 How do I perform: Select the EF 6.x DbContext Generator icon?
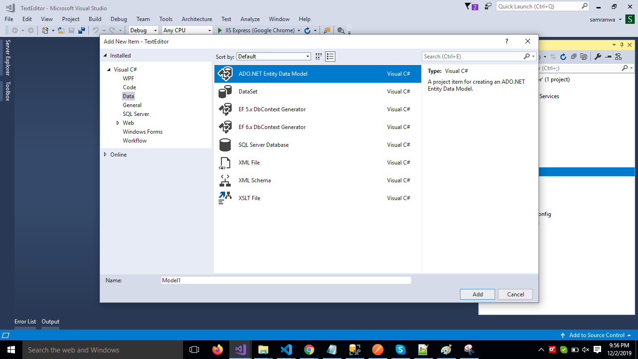click(225, 127)
